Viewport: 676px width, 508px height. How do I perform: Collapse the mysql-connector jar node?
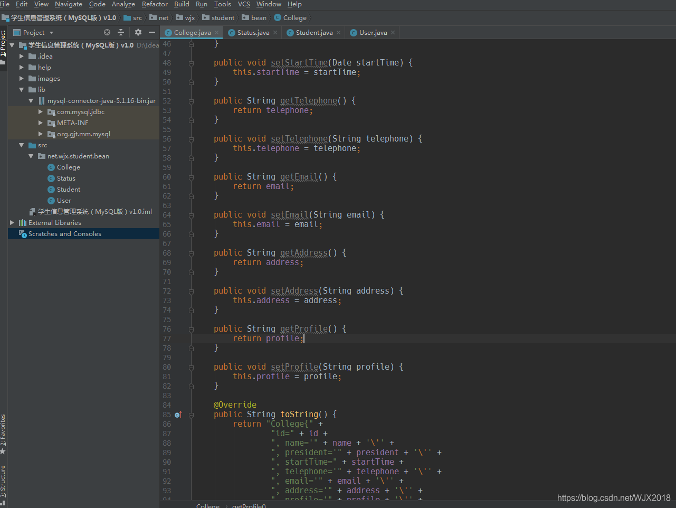[x=31, y=101]
